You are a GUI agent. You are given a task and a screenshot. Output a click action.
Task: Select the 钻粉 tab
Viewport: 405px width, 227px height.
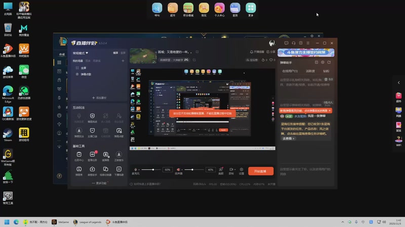tap(326, 71)
